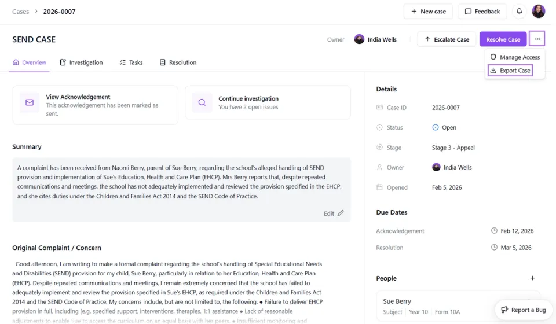Open the Tasks tab
This screenshot has width=556, height=324.
coord(131,62)
